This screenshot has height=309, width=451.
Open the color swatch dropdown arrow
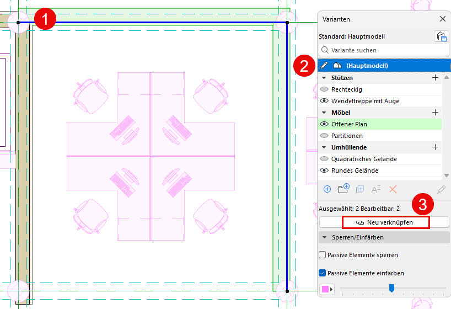pyautogui.click(x=331, y=289)
